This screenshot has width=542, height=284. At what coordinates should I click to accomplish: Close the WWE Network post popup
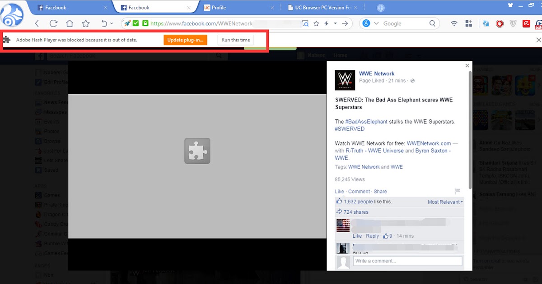tap(467, 66)
